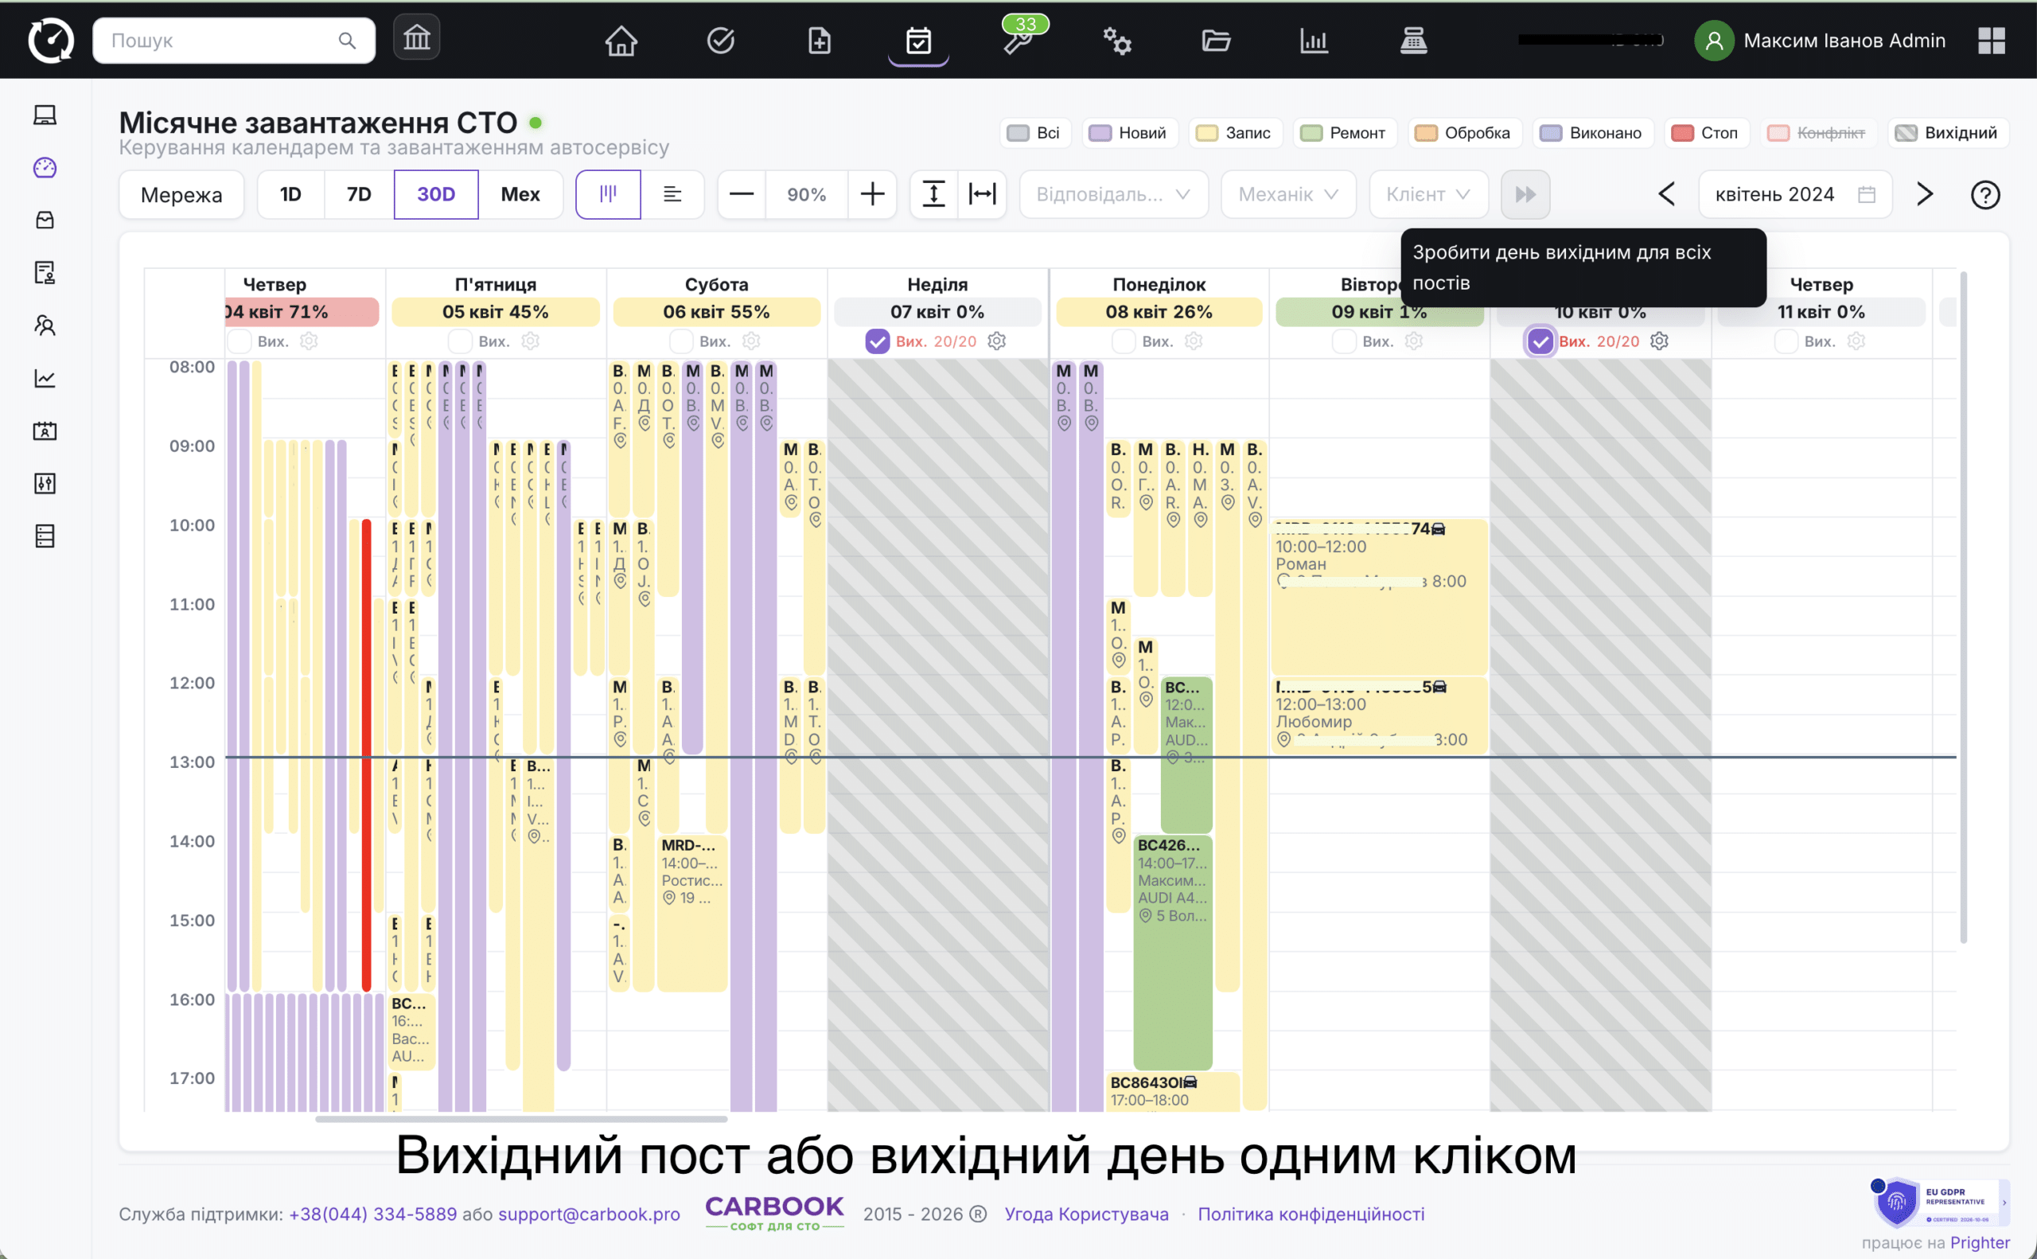
Task: Go to next month arrow
Action: (1925, 195)
